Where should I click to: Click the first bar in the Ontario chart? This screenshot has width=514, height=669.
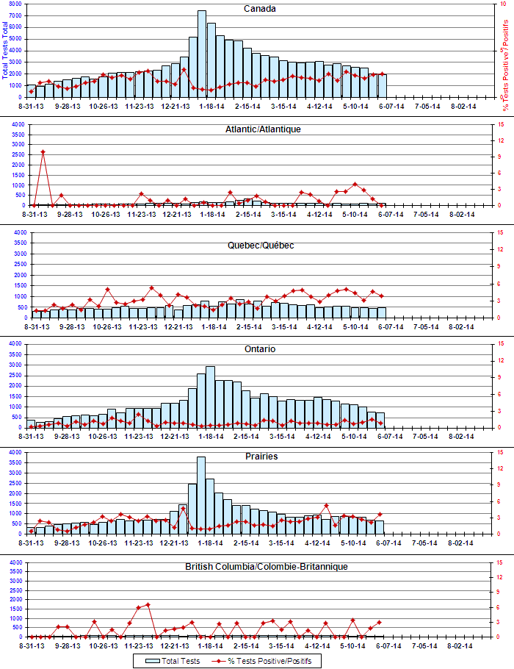[x=31, y=423]
